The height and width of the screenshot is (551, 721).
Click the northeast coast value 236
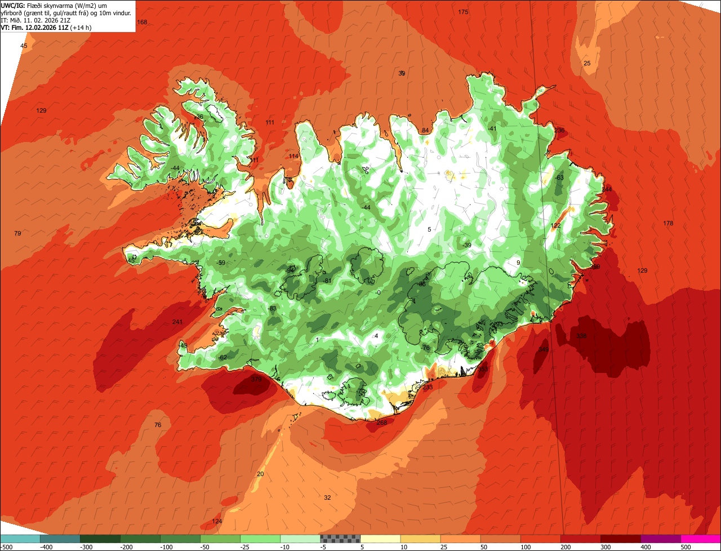(x=559, y=130)
